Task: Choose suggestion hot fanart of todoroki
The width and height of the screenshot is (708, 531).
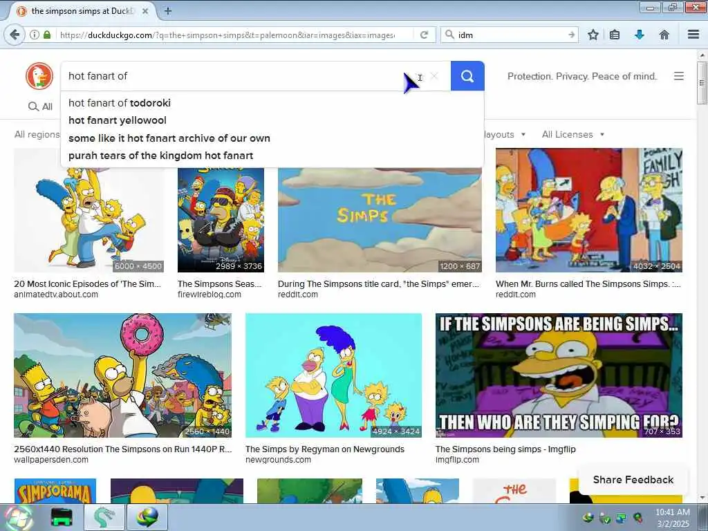Action: coord(272,103)
